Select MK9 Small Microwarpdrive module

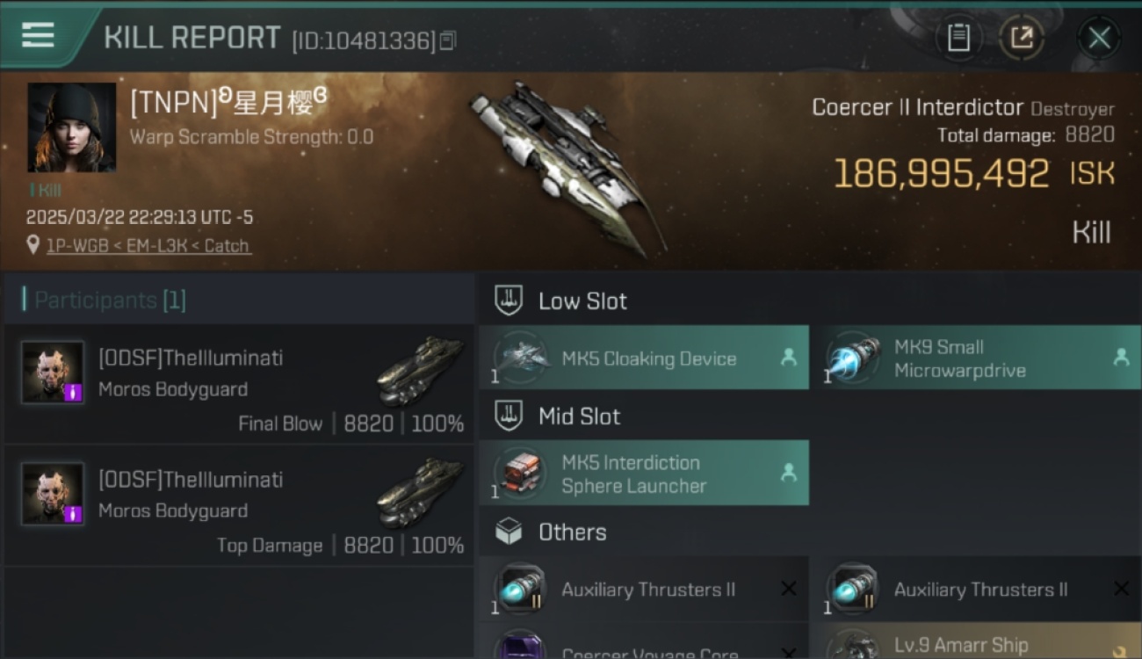(975, 358)
